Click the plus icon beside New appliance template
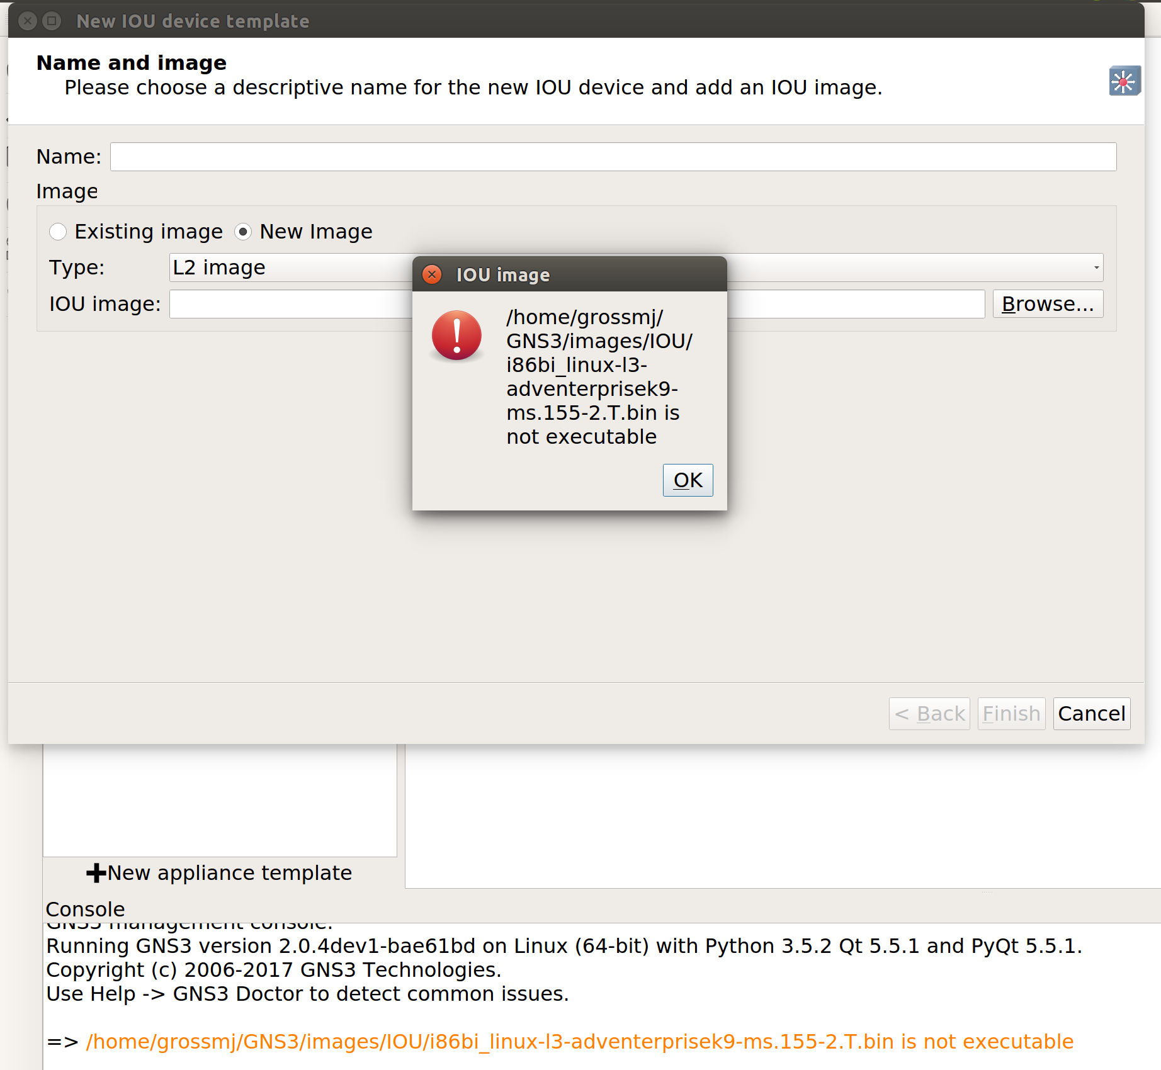 click(94, 872)
